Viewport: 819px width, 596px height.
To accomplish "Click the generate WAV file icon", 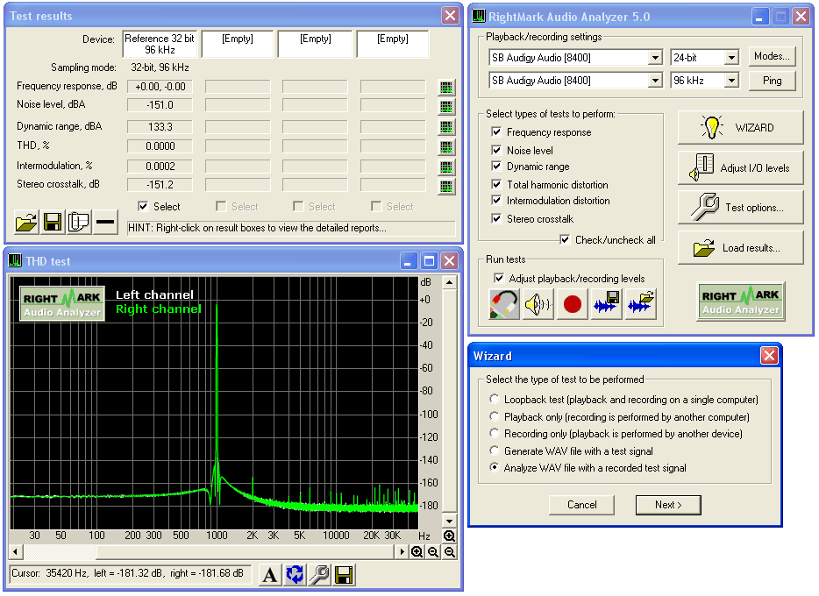I will (607, 304).
